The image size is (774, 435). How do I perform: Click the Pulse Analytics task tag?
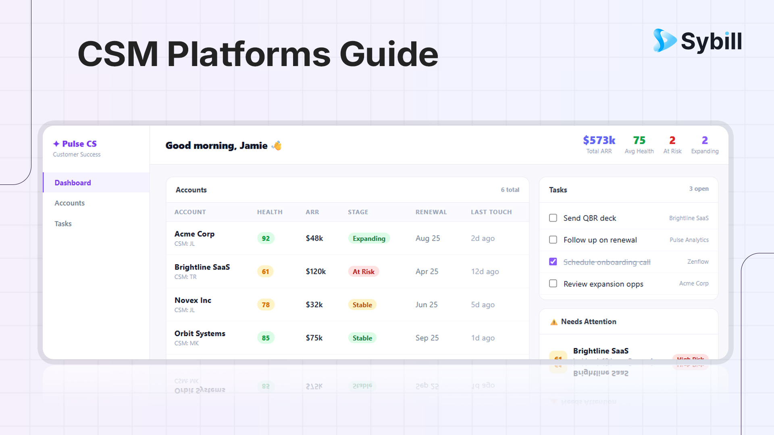(x=689, y=240)
